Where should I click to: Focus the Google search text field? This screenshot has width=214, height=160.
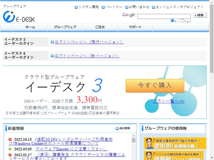tap(164, 16)
